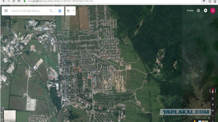Click the Лермонтов city label
The height and width of the screenshot is (122, 218).
pos(68,57)
